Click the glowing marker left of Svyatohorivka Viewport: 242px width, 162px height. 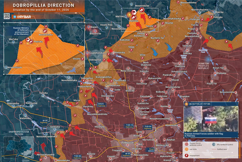[87, 53]
